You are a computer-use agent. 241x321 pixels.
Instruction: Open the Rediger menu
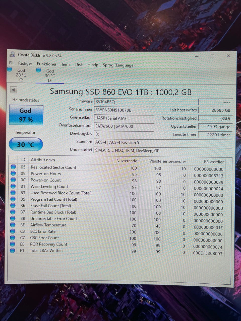pyautogui.click(x=25, y=63)
